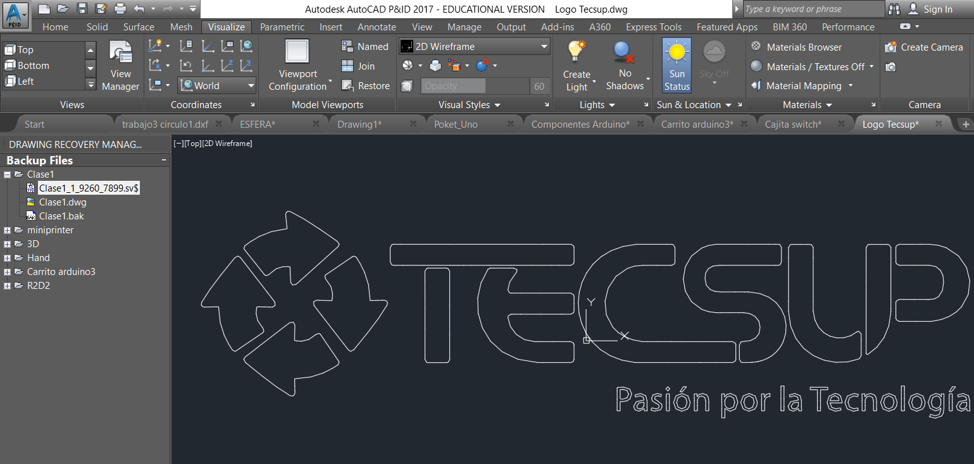This screenshot has height=464, width=974.
Task: Save the drawing with the floppy icon
Action: (82, 9)
